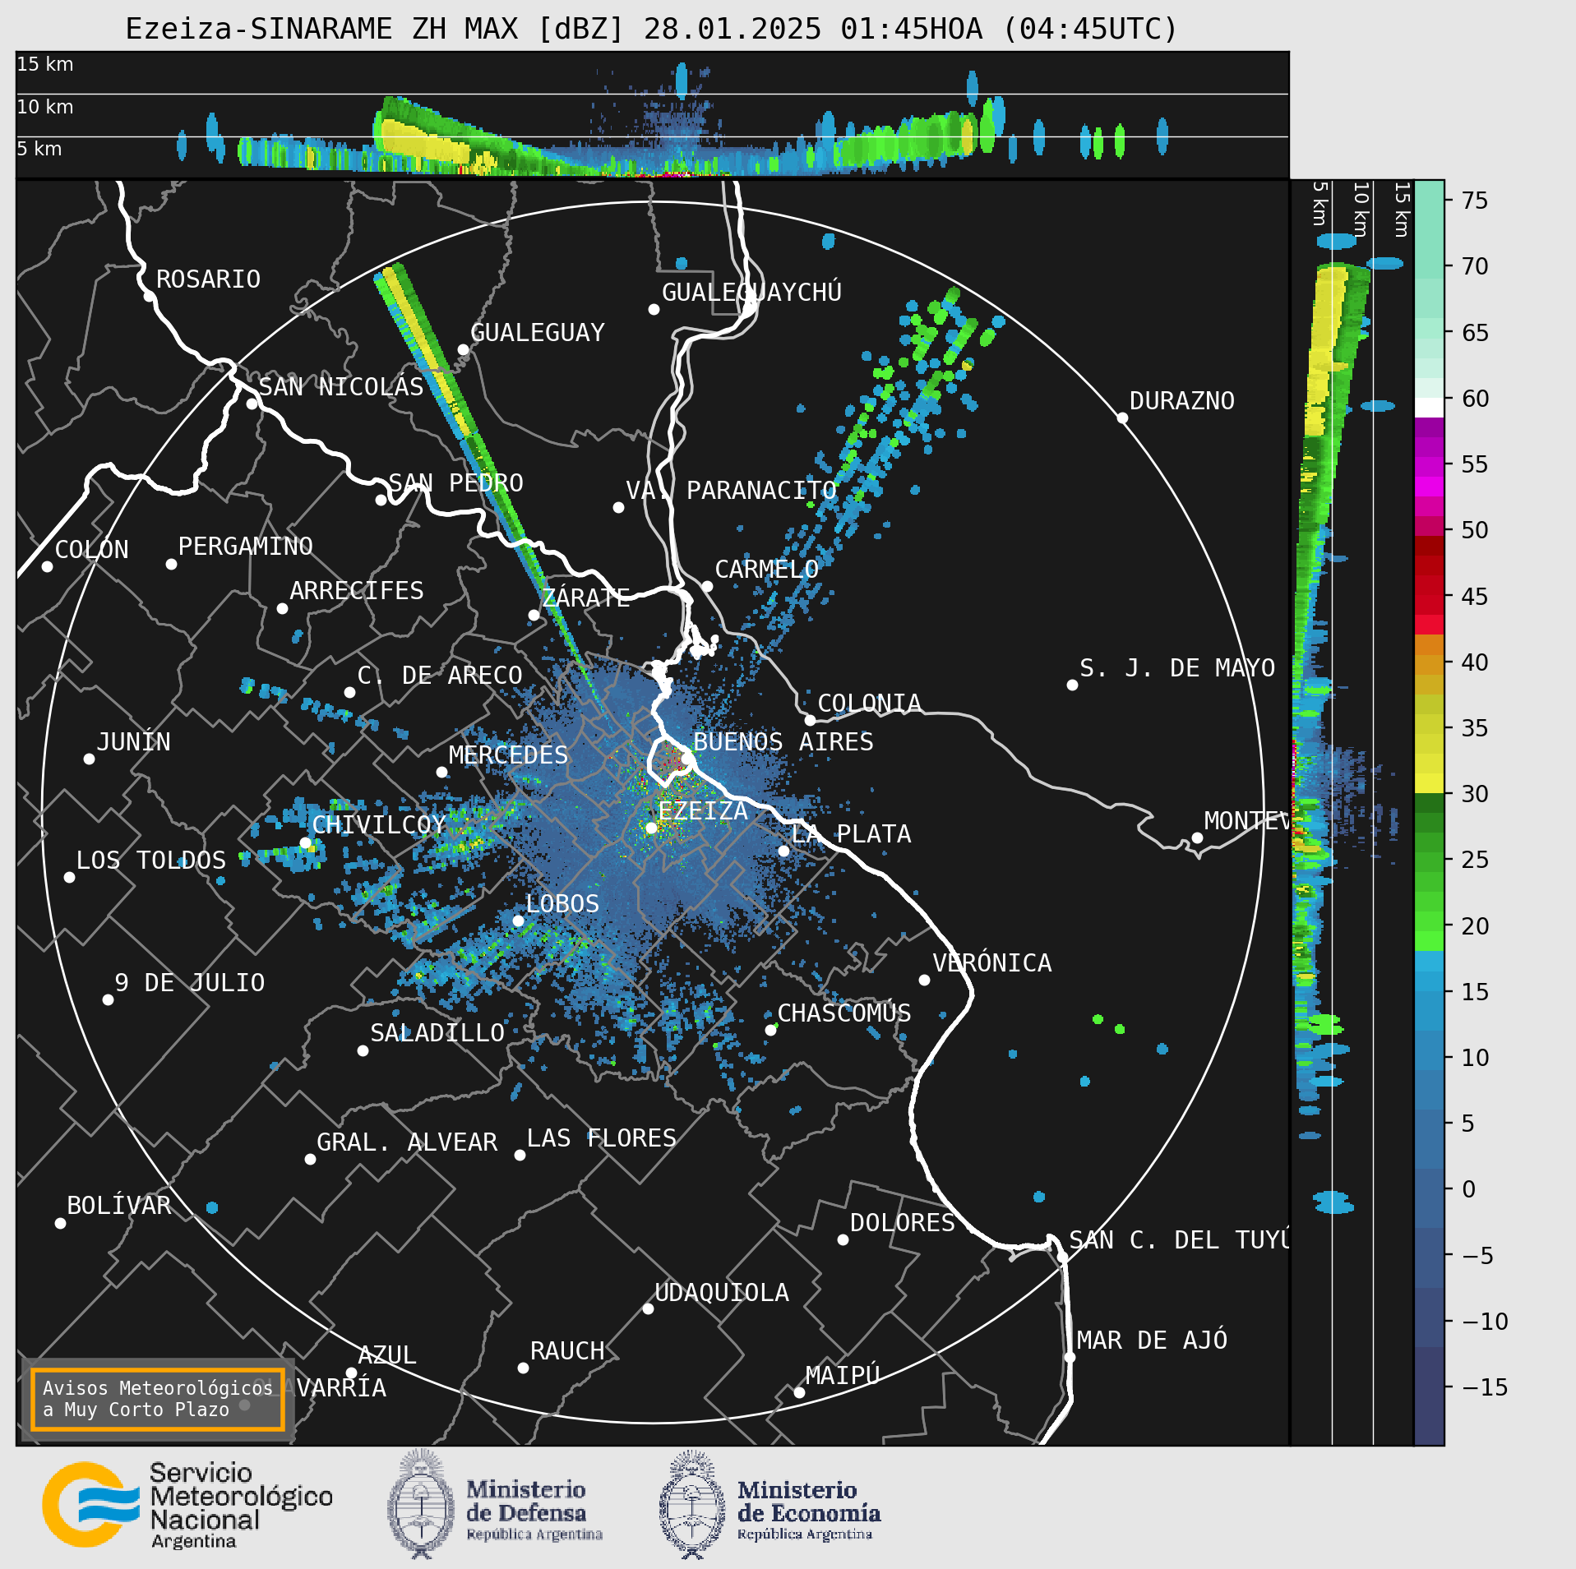Click the SAN C. DEL TUYÚ label
1576x1569 pixels.
pos(1179,1239)
